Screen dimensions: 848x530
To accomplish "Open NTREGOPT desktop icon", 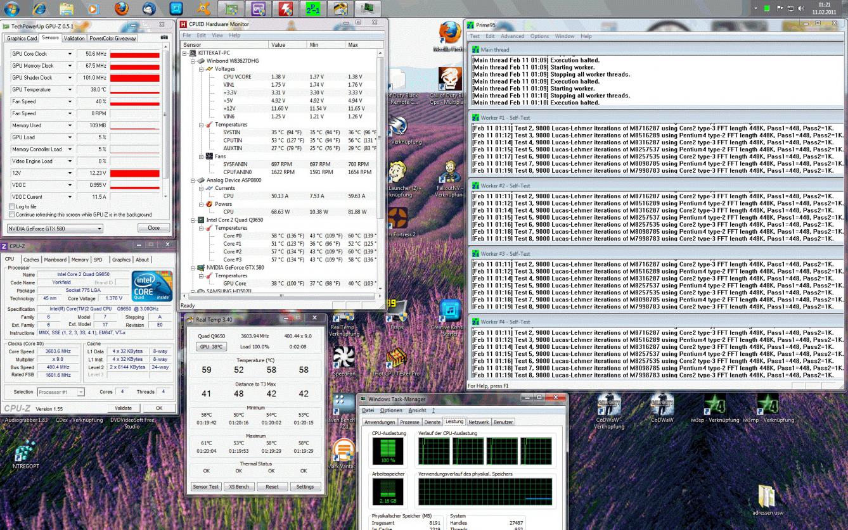I will [x=25, y=455].
